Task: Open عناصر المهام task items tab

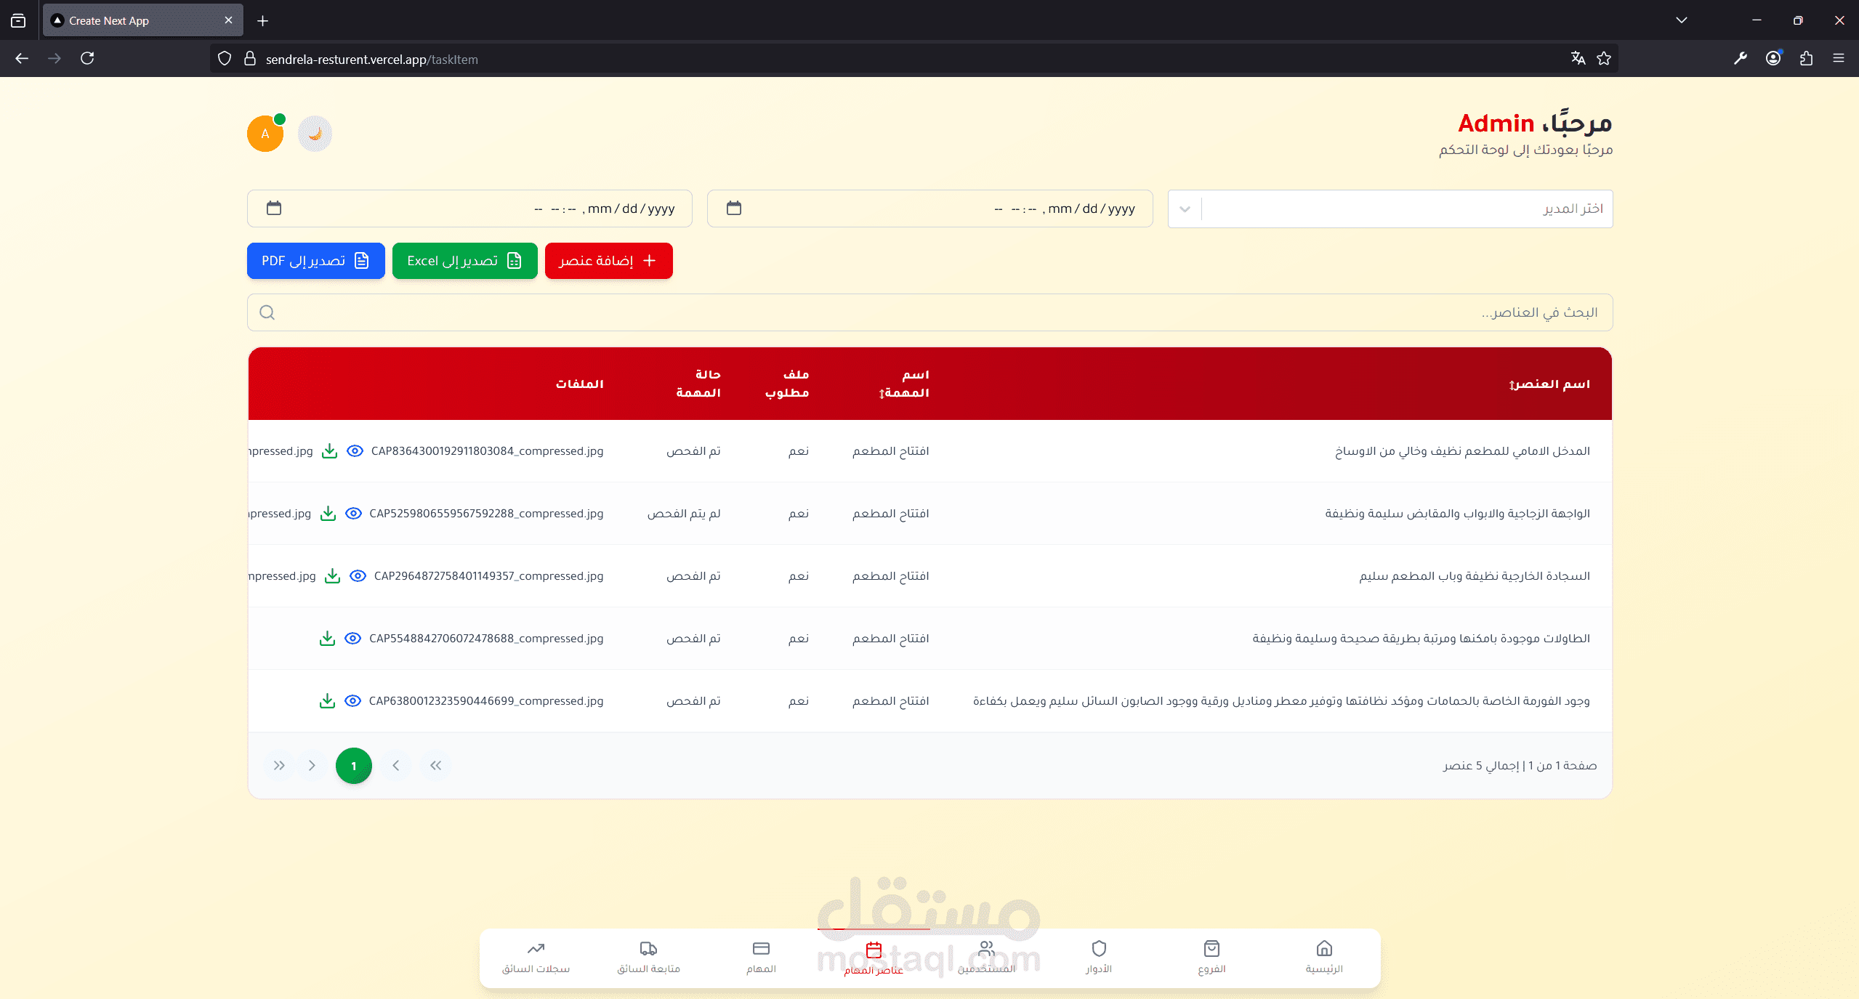Action: [874, 958]
